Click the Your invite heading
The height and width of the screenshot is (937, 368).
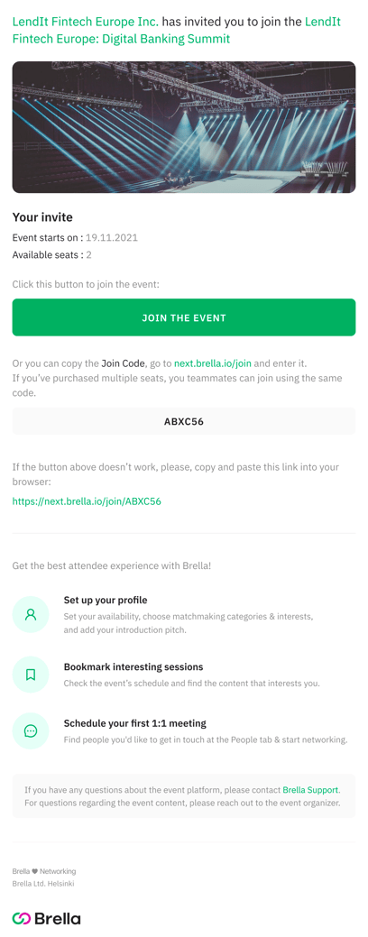(42, 217)
